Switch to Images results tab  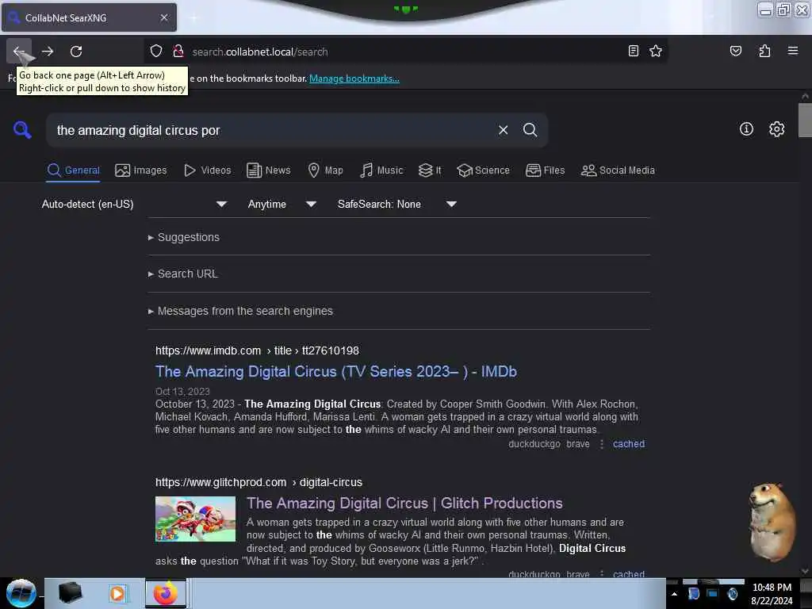coord(141,170)
